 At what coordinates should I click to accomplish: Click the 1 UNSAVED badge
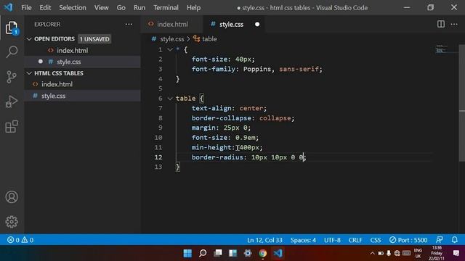tap(94, 39)
